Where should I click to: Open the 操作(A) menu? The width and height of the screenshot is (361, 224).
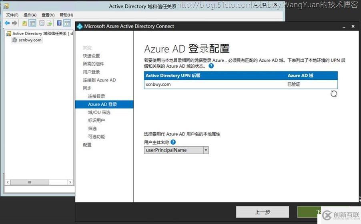click(x=30, y=15)
